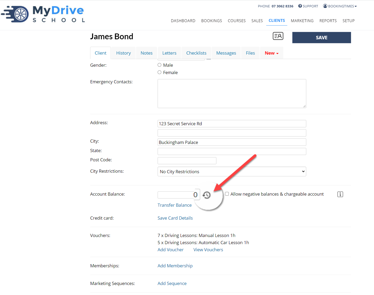
Task: Open account balance history clock icon
Action: pyautogui.click(x=207, y=195)
